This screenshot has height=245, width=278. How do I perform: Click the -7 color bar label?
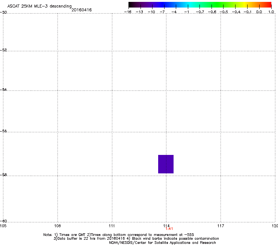point(163,12)
